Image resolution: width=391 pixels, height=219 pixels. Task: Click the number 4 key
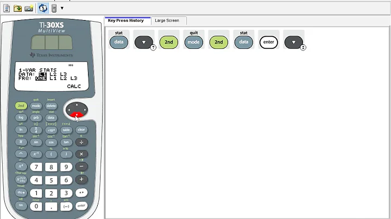pyautogui.click(x=36, y=180)
